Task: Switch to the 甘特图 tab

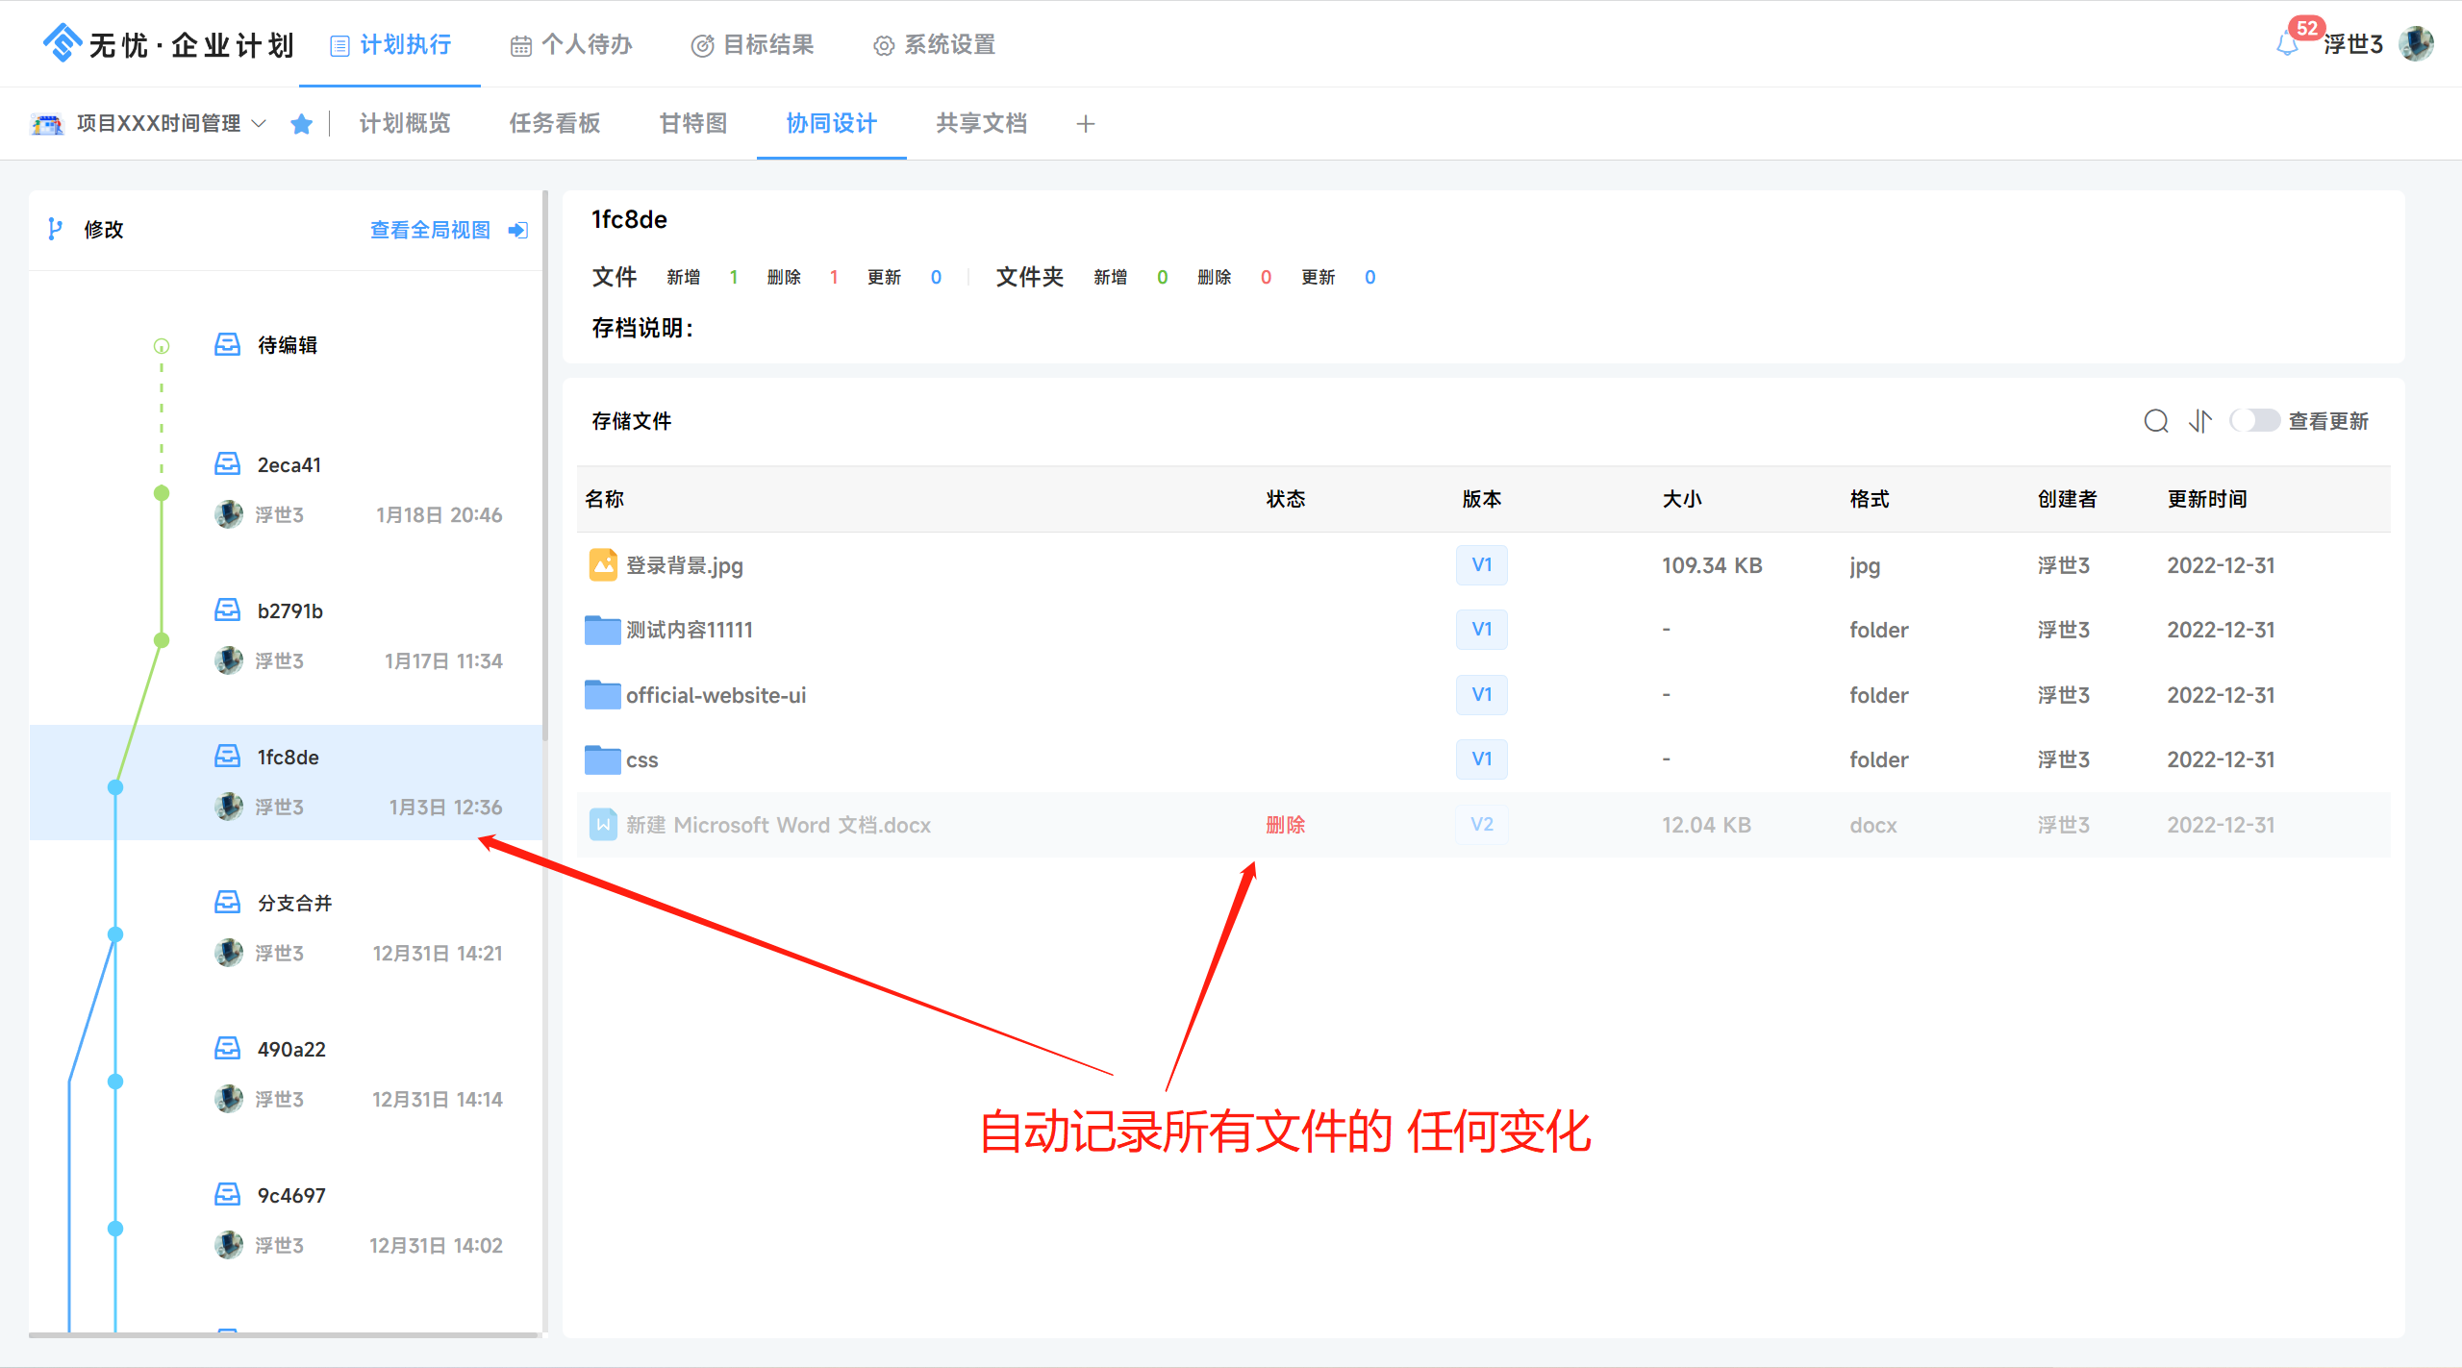Action: [693, 124]
